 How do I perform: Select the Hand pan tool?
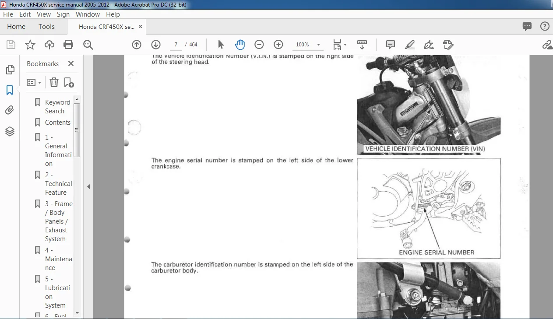pyautogui.click(x=240, y=45)
